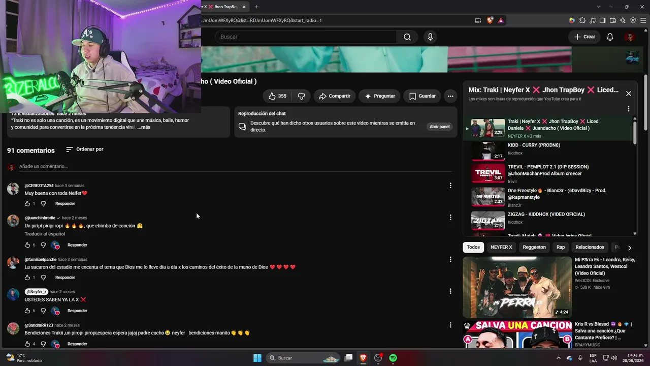650x366 pixels.
Task: Click 'Traducir al español' link
Action: 45,234
